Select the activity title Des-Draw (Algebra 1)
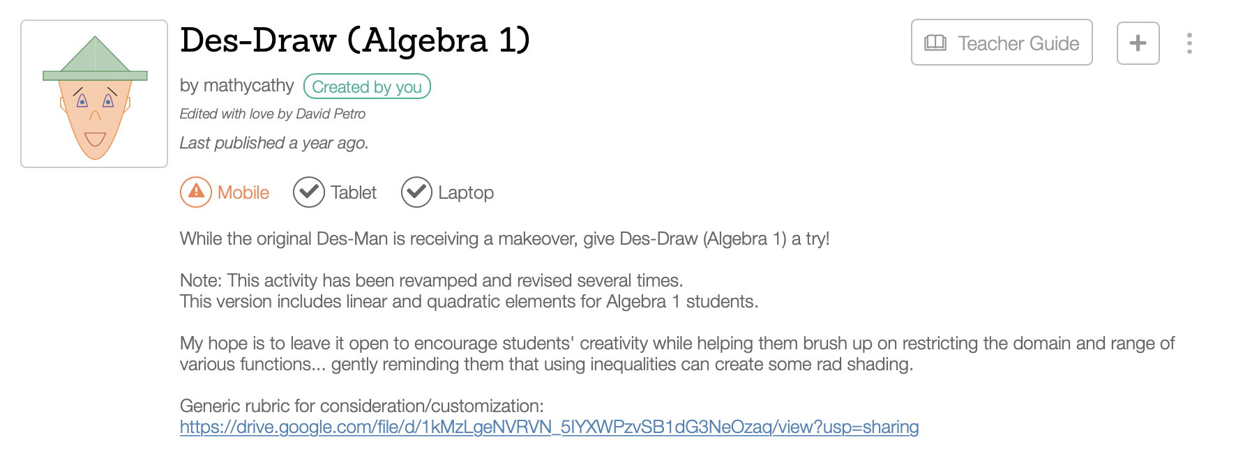Screen dimensions: 1236x463 click(354, 40)
